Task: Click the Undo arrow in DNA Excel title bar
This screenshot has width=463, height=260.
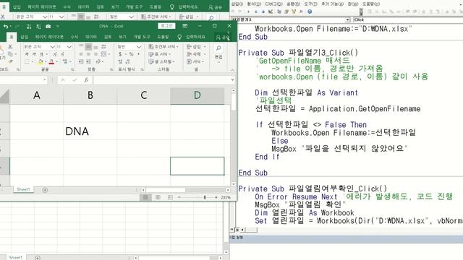Action: pyautogui.click(x=6, y=27)
